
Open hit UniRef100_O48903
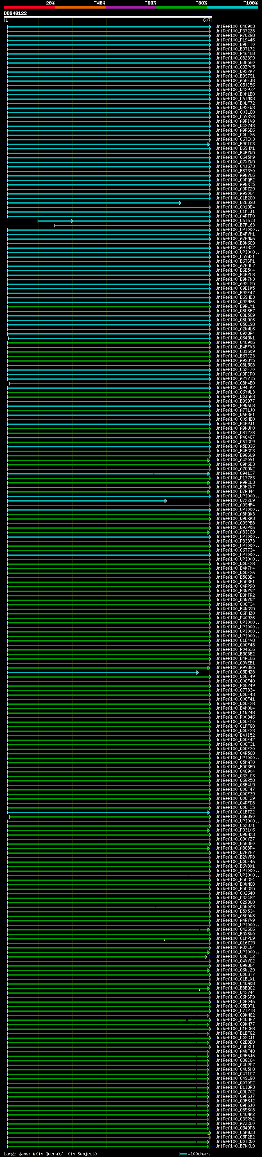235,27
